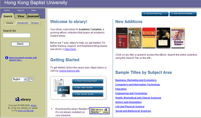Select the Advanced search mode

[x=22, y=23]
